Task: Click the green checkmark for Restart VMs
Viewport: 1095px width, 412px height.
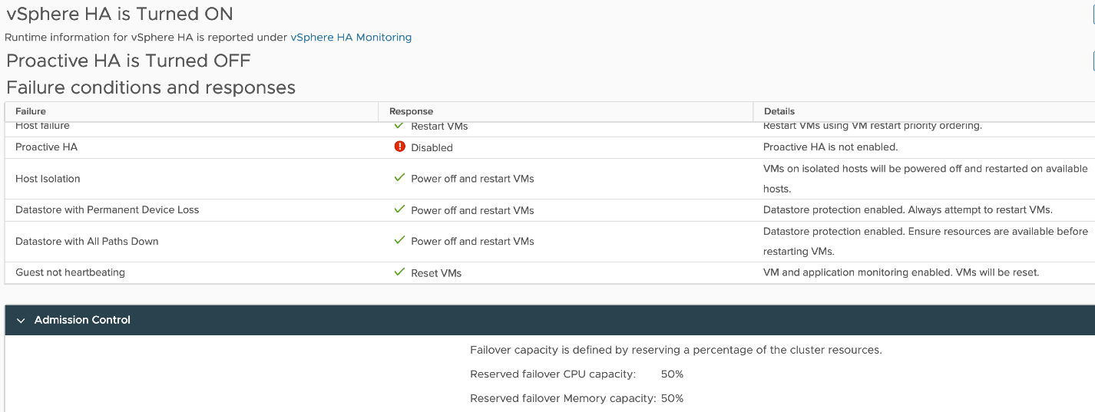Action: [x=399, y=126]
